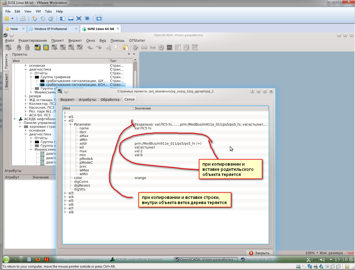Viewport: 355px width, 270px height.
Task: Click the undo arrow in OpenSCADA toolbar
Action: pyautogui.click(x=90, y=48)
